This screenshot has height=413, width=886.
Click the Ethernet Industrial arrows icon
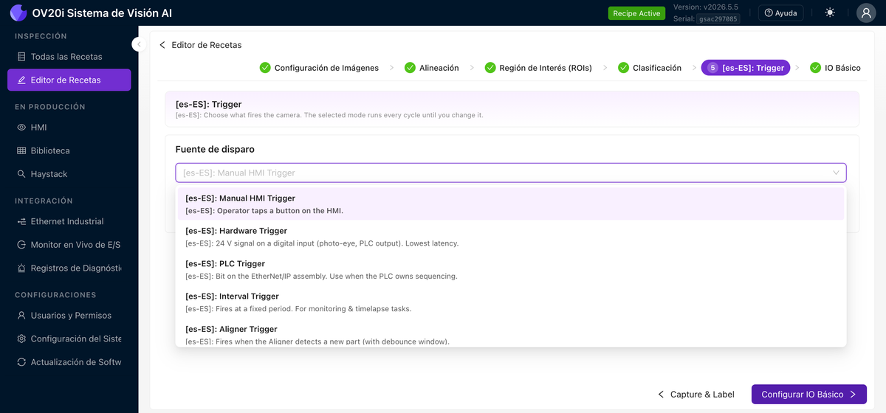pyautogui.click(x=21, y=221)
